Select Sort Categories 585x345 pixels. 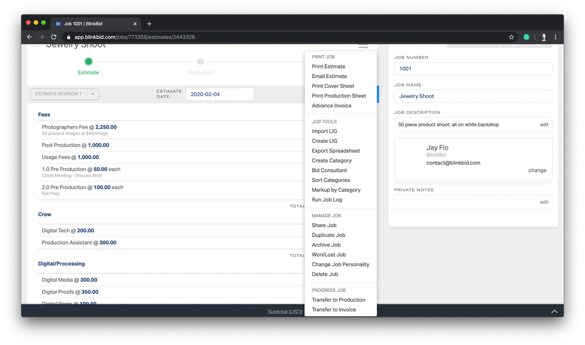tap(331, 180)
